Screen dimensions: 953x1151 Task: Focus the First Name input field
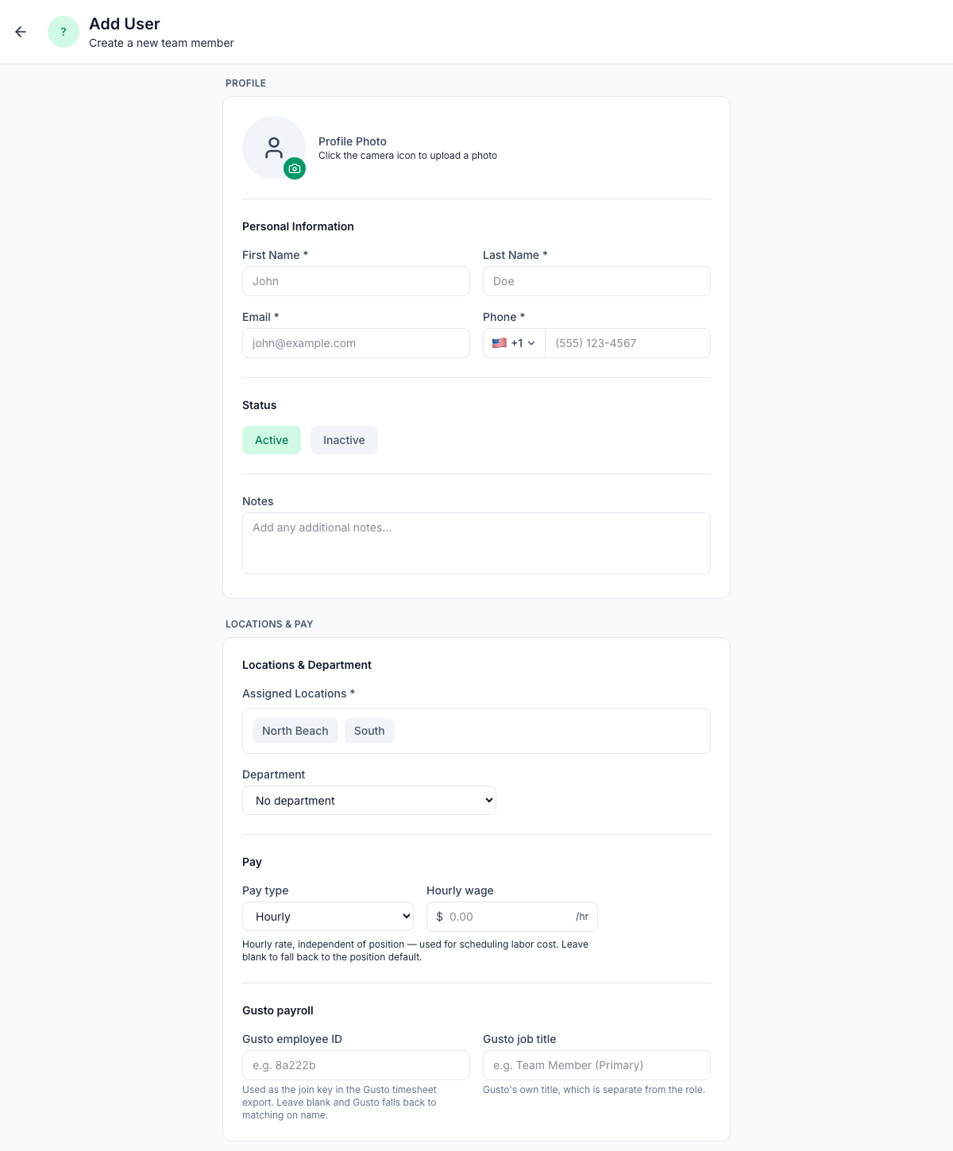(x=356, y=281)
